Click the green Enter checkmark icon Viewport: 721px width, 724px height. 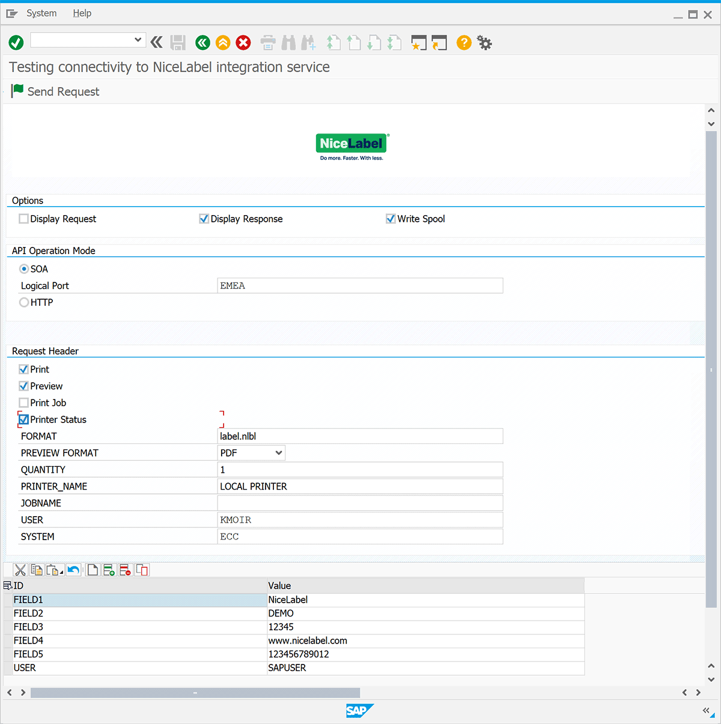pyautogui.click(x=16, y=43)
